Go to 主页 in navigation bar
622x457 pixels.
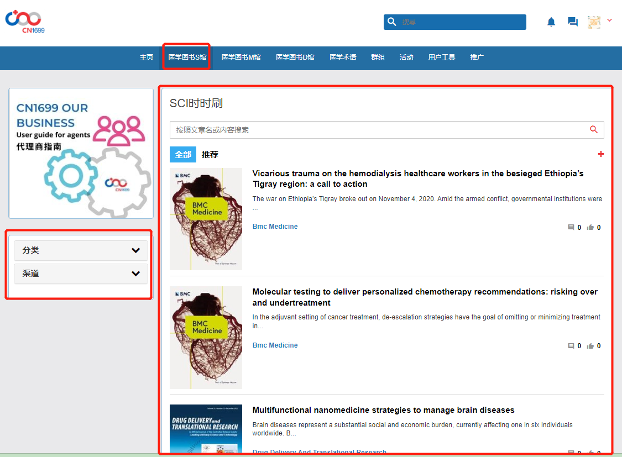point(147,57)
